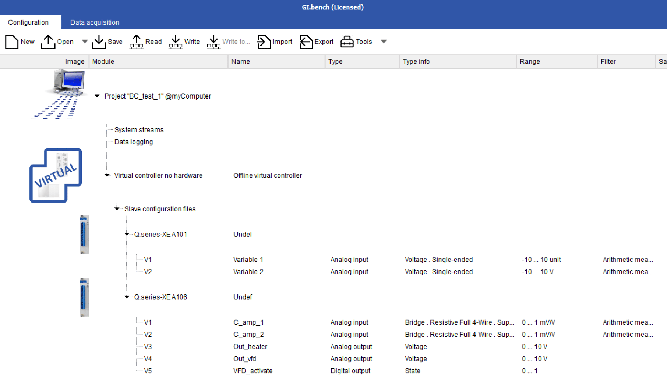Collapse the Virtual controller no hardware node
The image size is (667, 382).
click(107, 175)
